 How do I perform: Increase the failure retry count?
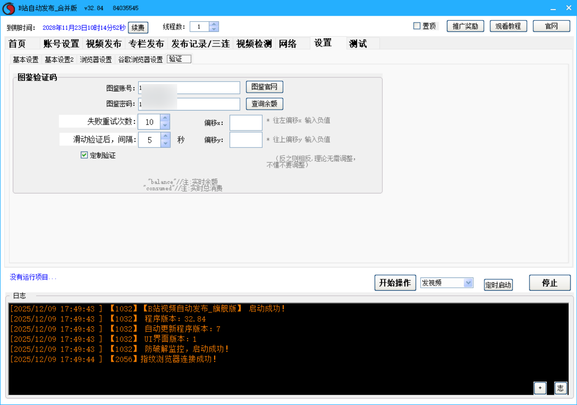165,118
